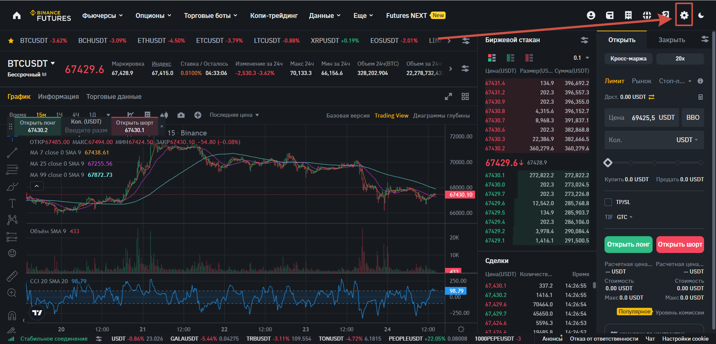Click the transfer funds arrows icon
The height and width of the screenshot is (344, 716).
click(651, 97)
